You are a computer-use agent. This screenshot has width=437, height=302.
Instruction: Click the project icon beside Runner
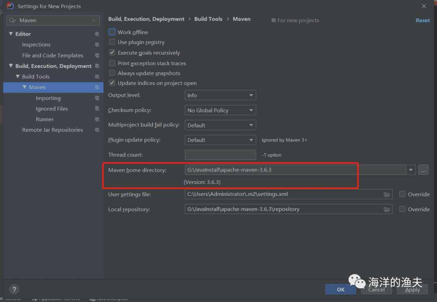[97, 119]
